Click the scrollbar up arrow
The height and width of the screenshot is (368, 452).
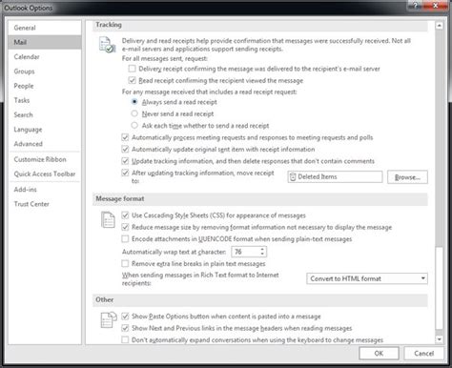tap(439, 26)
